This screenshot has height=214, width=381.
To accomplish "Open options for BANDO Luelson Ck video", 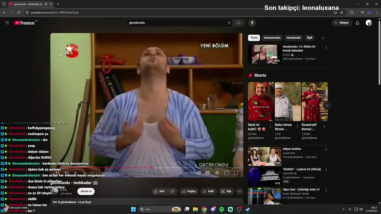I will 326,170.
